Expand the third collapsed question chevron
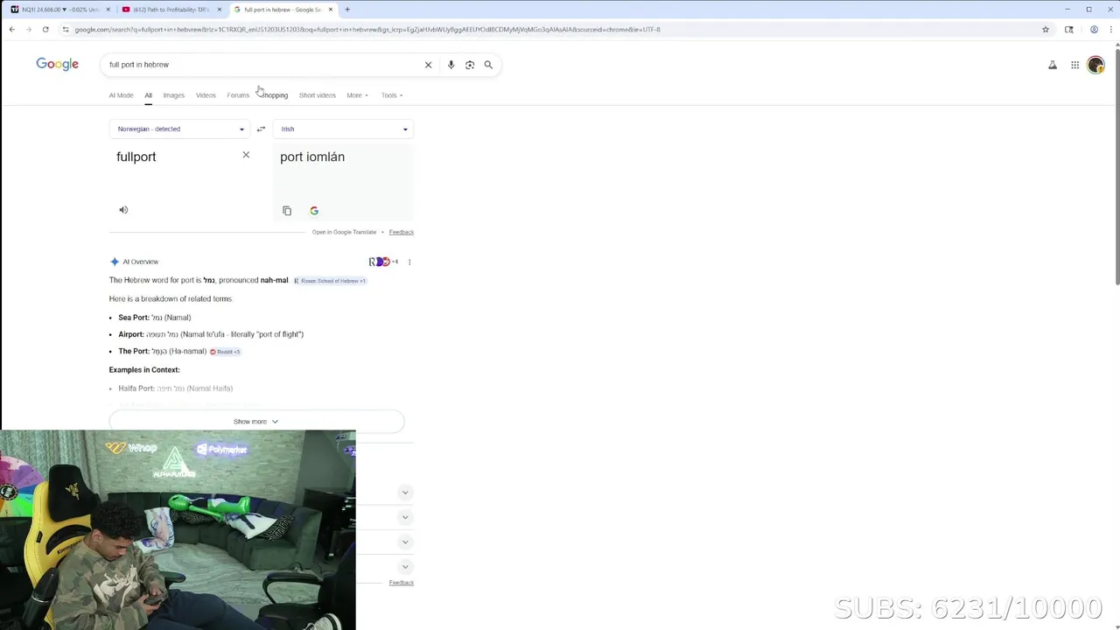The height and width of the screenshot is (630, 1120). point(405,542)
